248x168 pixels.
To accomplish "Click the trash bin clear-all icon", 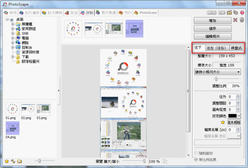I will 242,20.
